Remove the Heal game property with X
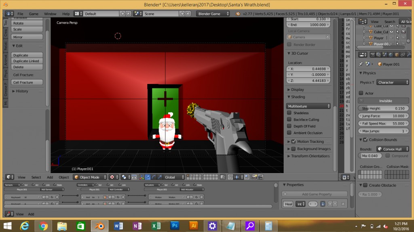This screenshot has height=232, width=414. (343, 204)
